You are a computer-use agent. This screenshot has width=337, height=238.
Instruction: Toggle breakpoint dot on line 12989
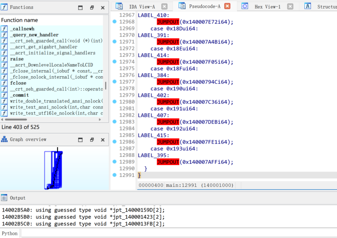[x=114, y=162]
